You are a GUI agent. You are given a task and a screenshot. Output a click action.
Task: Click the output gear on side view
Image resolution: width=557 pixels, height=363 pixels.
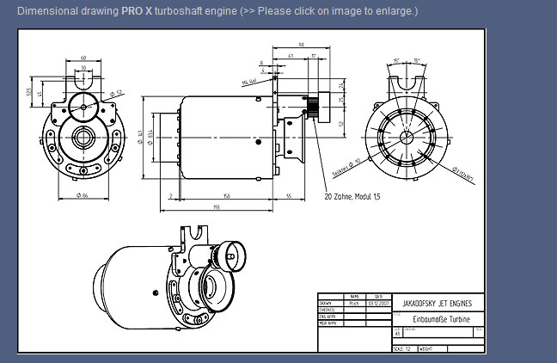(x=315, y=110)
